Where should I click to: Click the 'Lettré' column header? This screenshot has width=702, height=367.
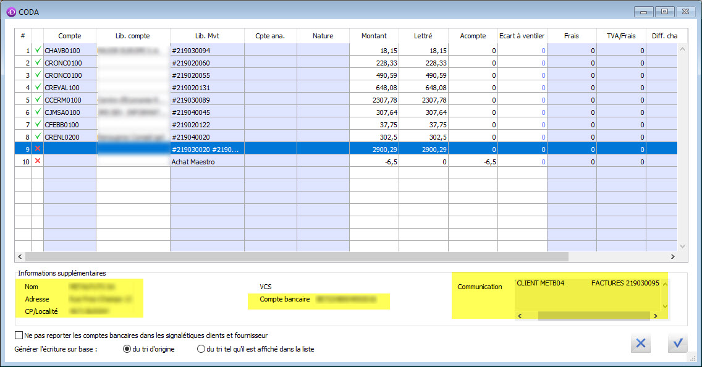[423, 36]
